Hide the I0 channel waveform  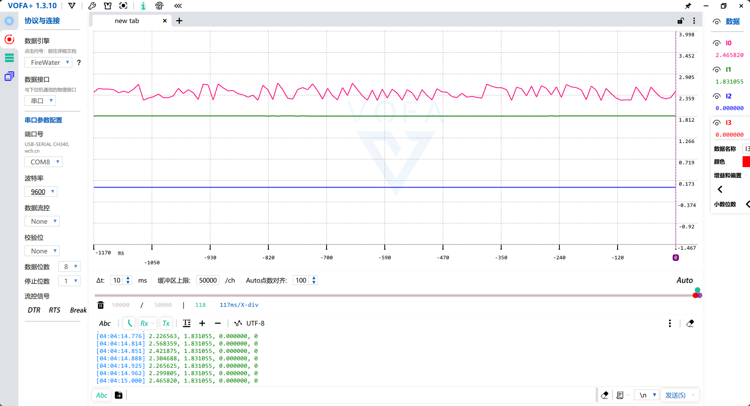pos(717,43)
